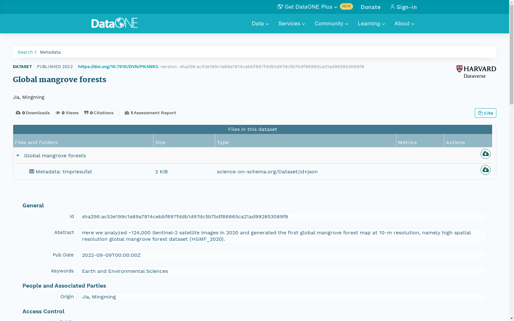Click the globe icon beside Get DataONE Plus

[280, 7]
